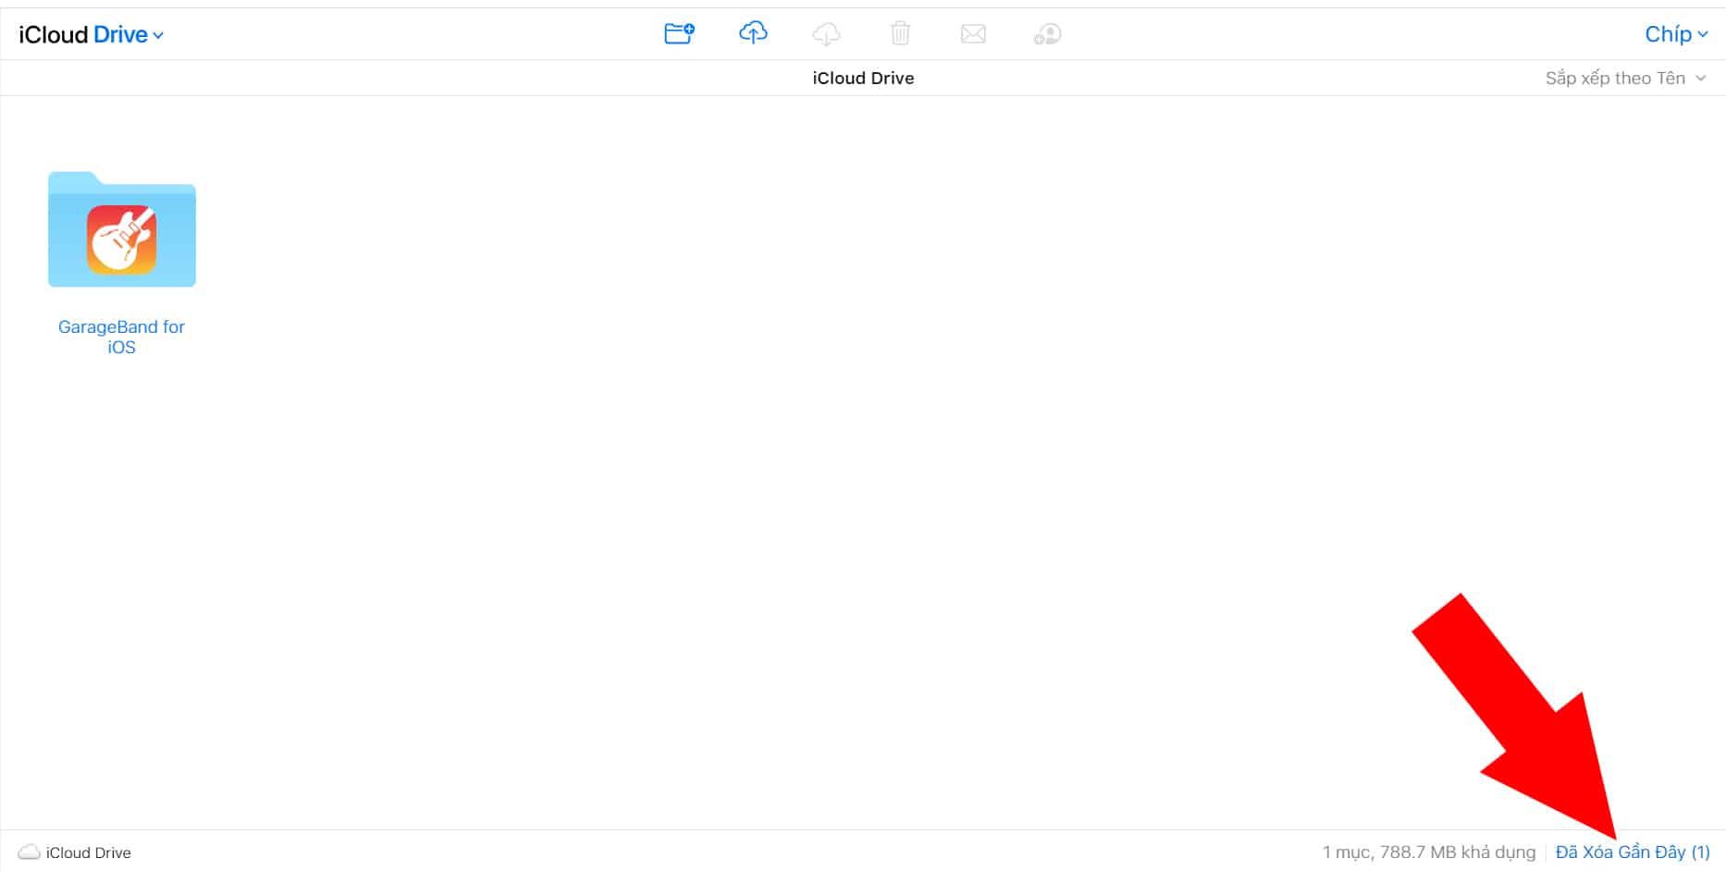Click the download from cloud icon
The width and height of the screenshot is (1726, 871).
tap(826, 34)
